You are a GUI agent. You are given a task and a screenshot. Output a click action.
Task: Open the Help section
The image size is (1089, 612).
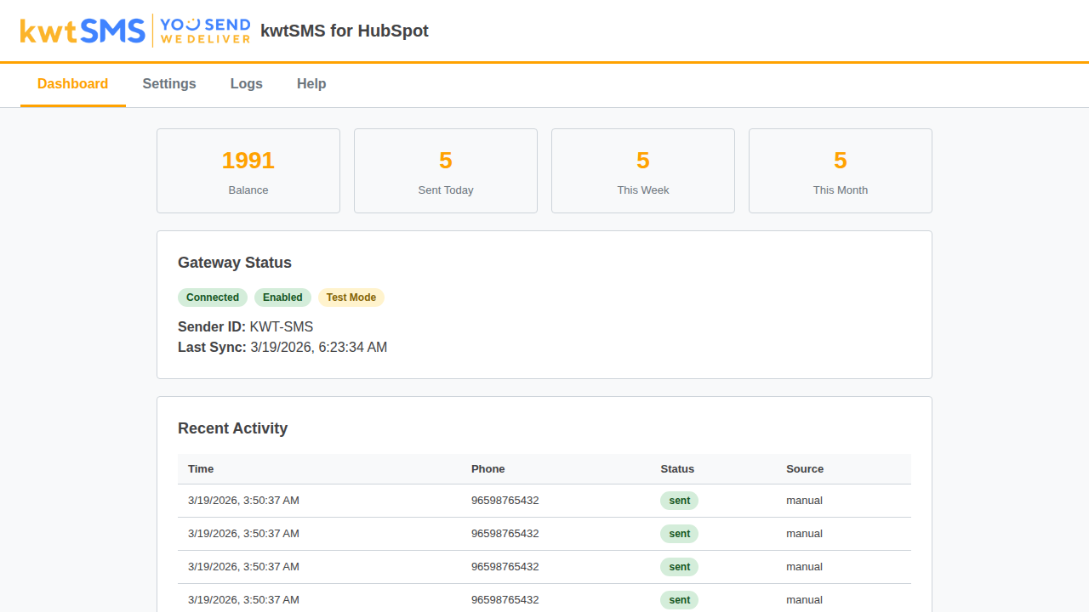(311, 84)
